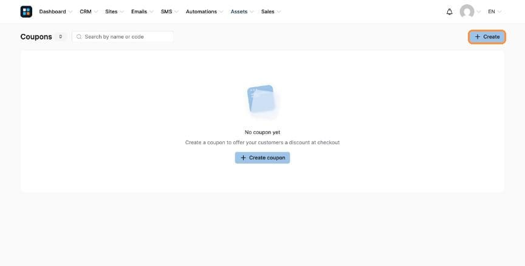
Task: Open the Automations menu
Action: coord(201,12)
